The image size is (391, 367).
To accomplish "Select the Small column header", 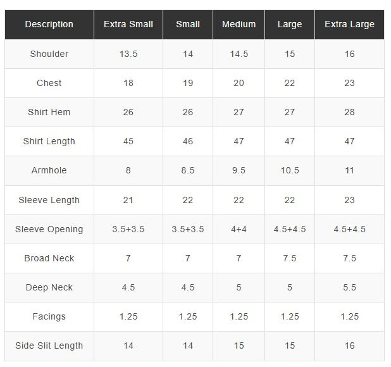I will tap(188, 25).
